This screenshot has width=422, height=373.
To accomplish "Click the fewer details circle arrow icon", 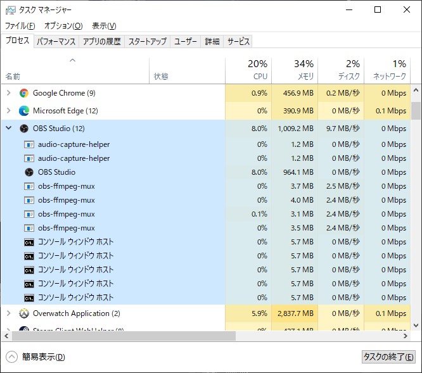I will click(x=11, y=357).
